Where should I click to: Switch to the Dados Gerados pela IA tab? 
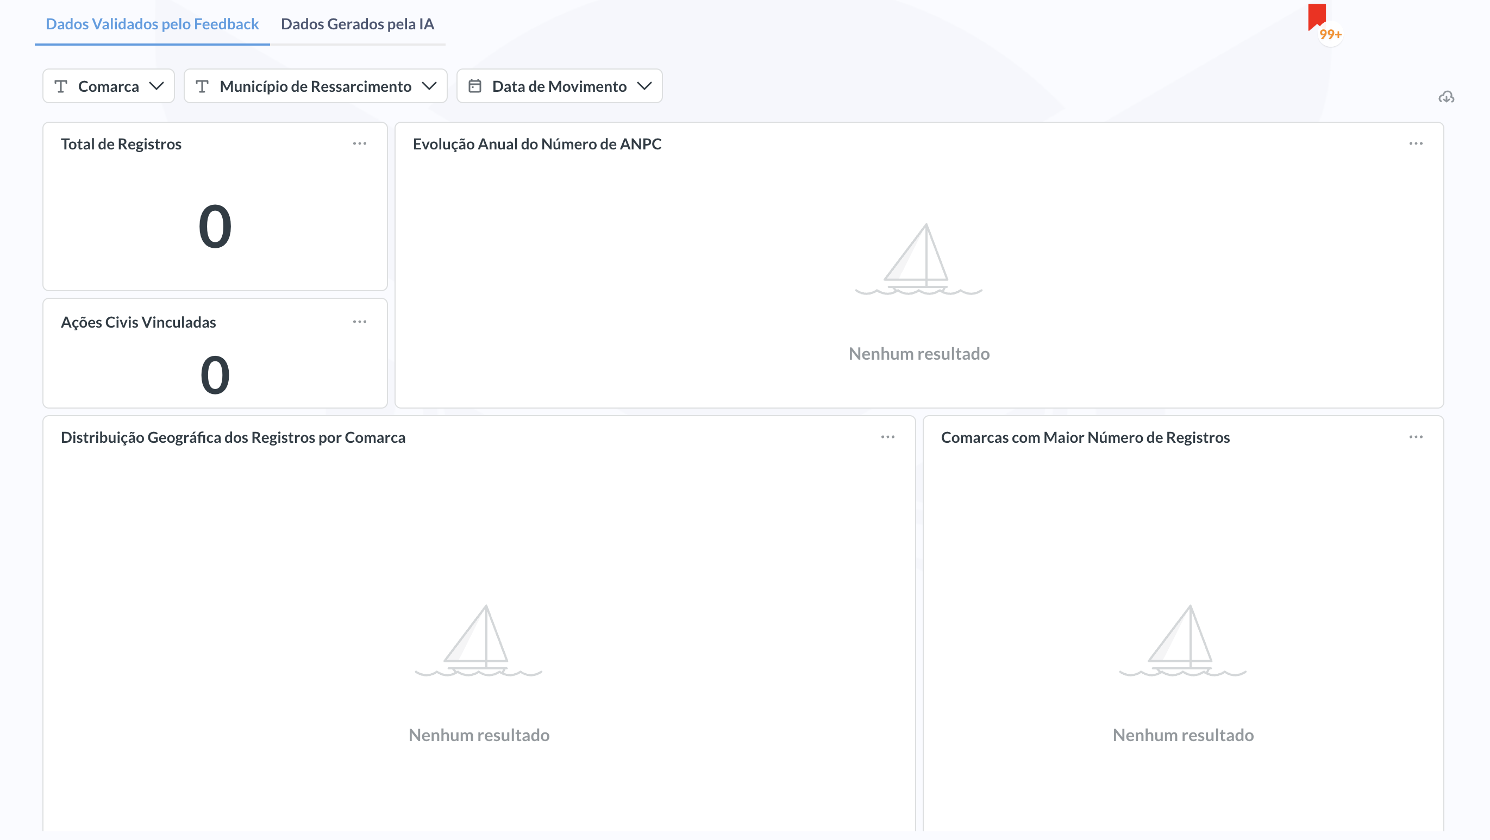coord(357,24)
